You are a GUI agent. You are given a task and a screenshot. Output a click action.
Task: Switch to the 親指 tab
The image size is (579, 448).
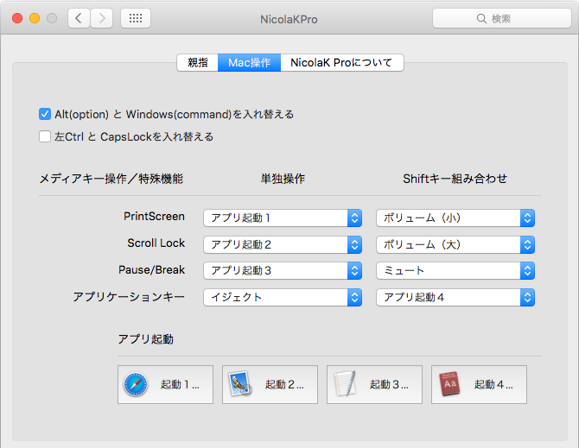click(x=198, y=62)
